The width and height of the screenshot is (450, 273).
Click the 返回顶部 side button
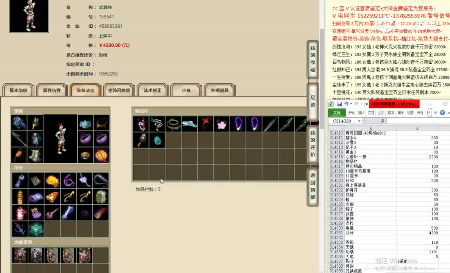pos(313,186)
